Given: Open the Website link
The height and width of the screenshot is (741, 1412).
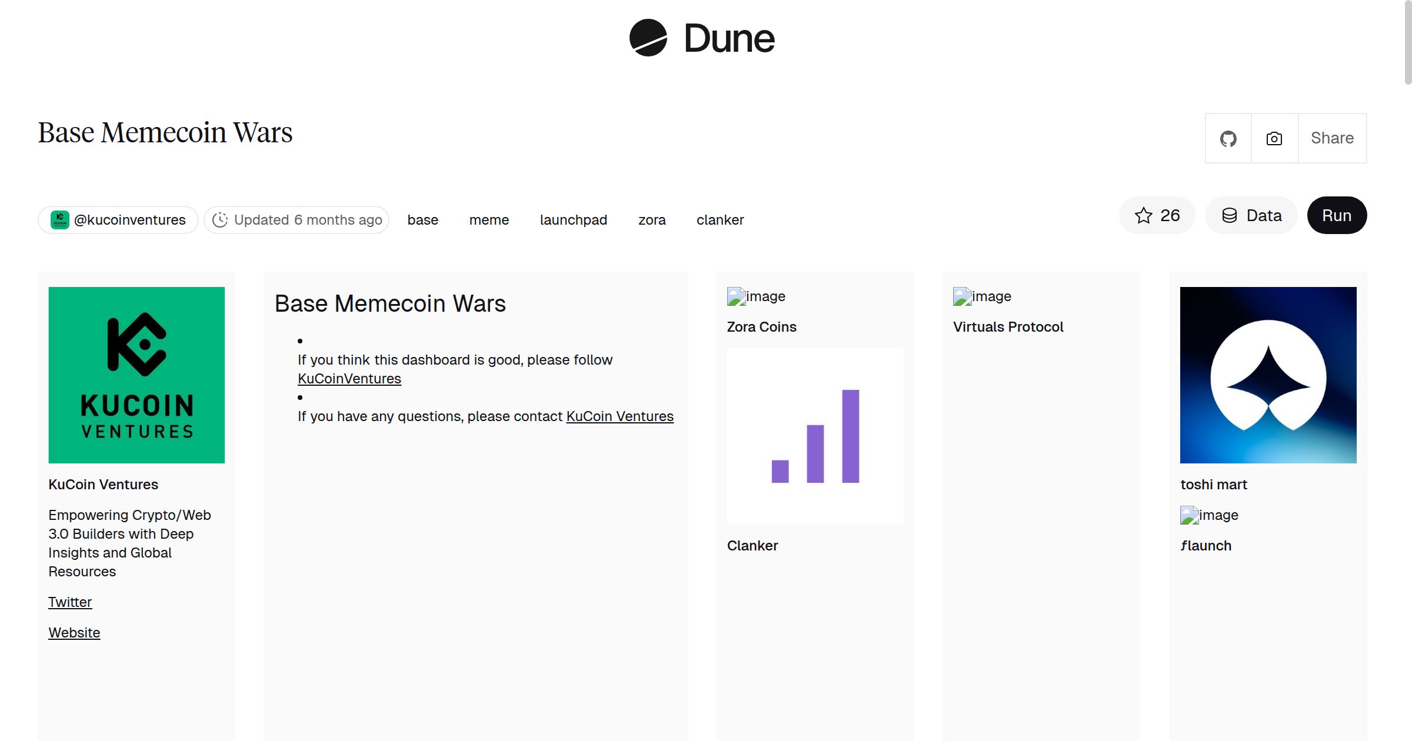Looking at the screenshot, I should pos(74,632).
